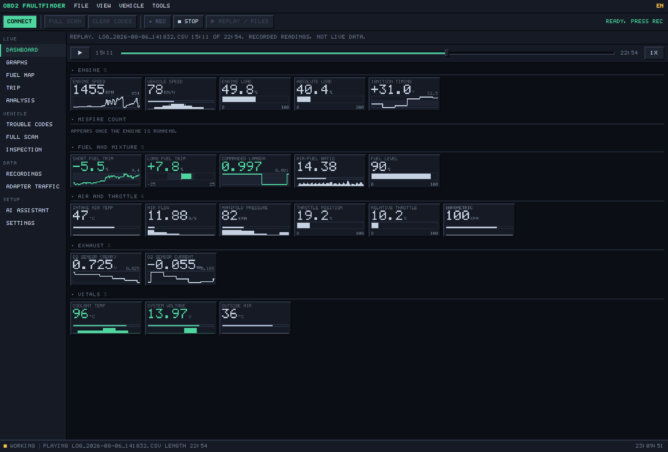668x452 pixels.
Task: Start recording with REC button
Action: coord(157,21)
